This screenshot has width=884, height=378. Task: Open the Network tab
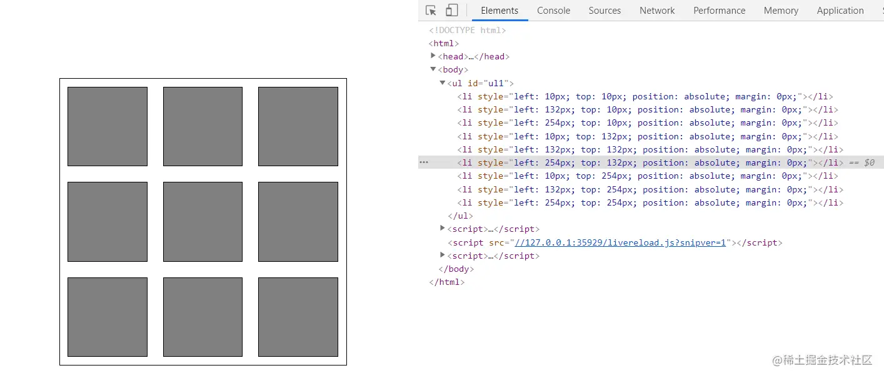click(657, 11)
